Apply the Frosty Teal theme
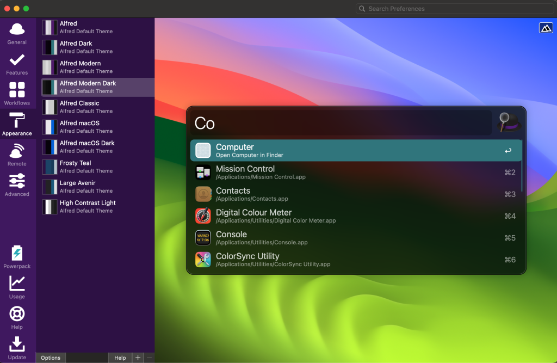Viewport: 557px width, 363px height. (98, 167)
